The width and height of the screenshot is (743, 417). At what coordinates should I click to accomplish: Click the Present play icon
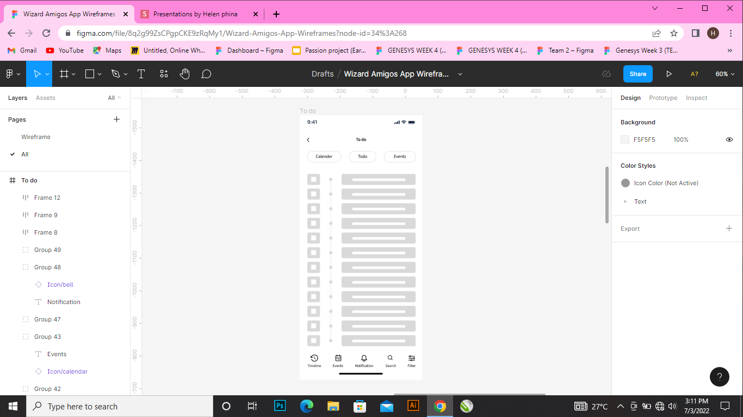tap(669, 74)
